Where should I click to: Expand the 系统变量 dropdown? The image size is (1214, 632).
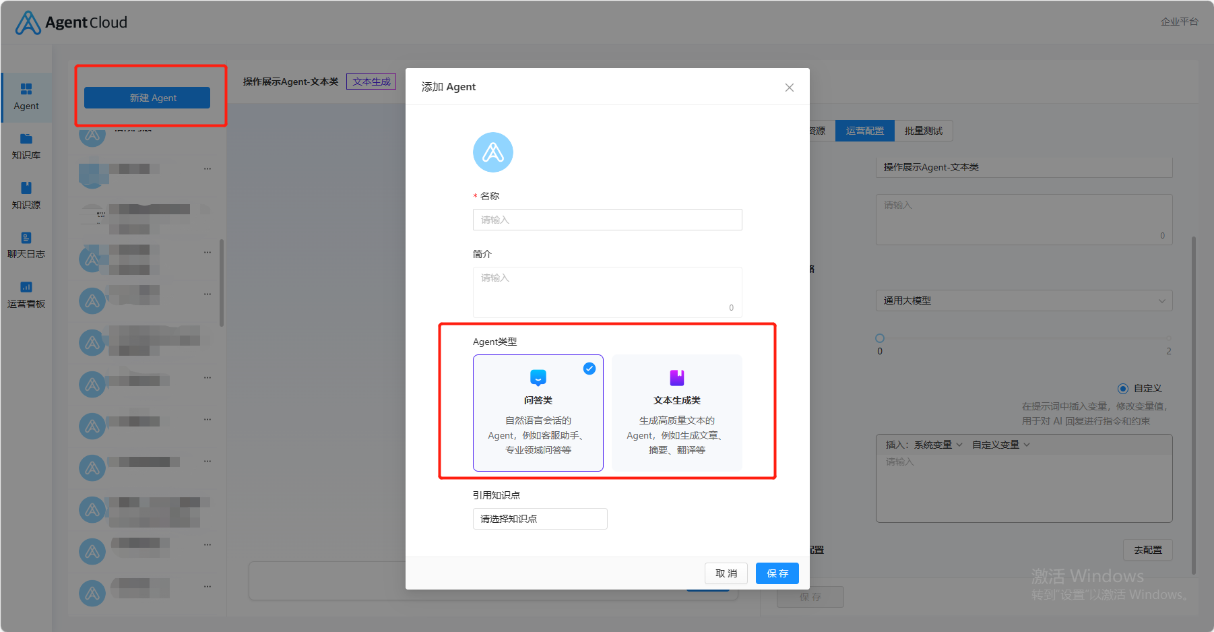click(x=938, y=445)
